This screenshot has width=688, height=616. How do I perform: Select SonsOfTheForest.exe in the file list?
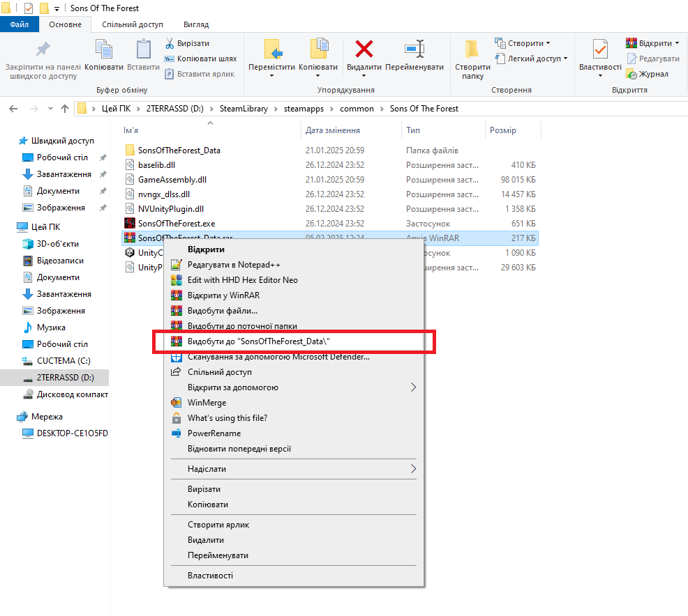(x=177, y=224)
